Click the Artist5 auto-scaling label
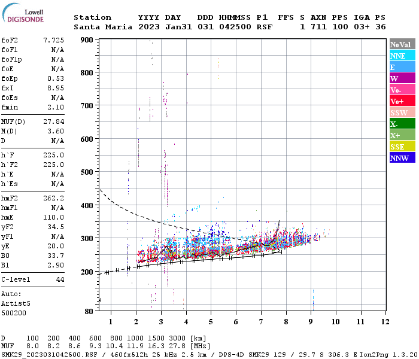 tap(16, 304)
